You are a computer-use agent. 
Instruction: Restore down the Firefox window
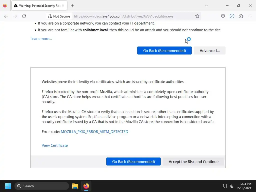click(238, 5)
